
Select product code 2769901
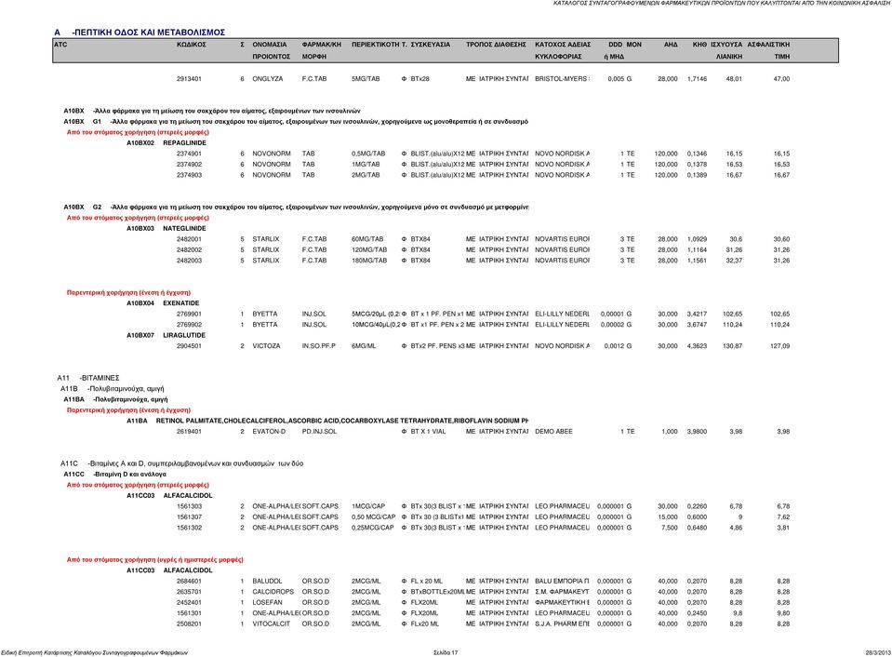(189, 315)
